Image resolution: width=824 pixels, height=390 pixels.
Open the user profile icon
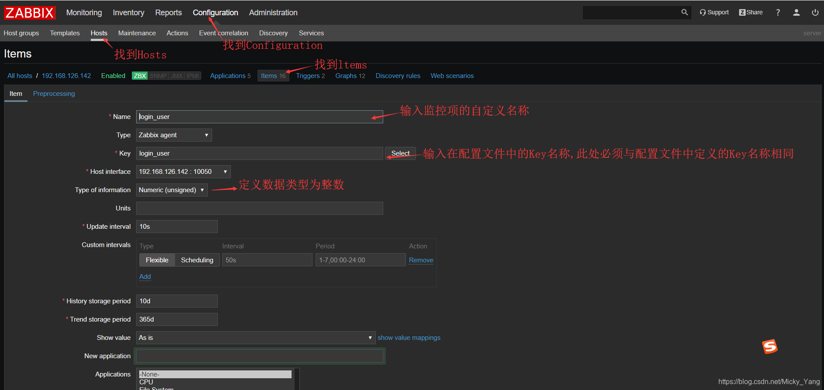[x=797, y=13]
